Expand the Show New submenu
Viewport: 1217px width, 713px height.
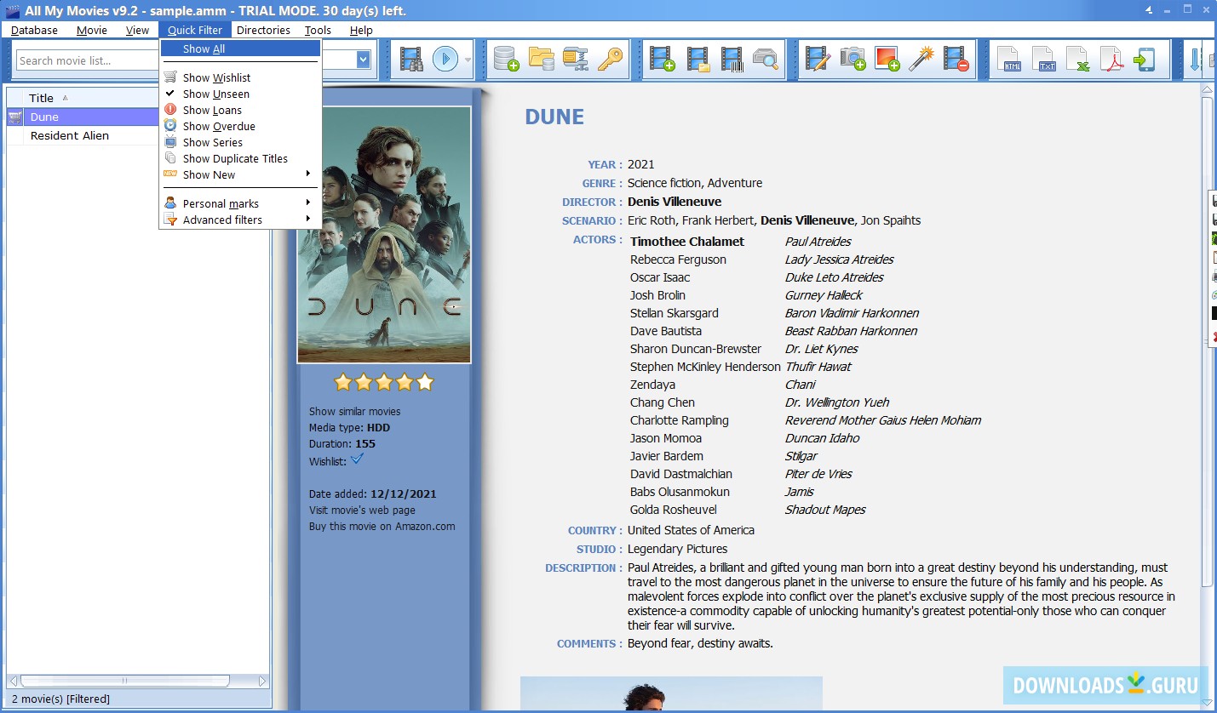coord(240,174)
